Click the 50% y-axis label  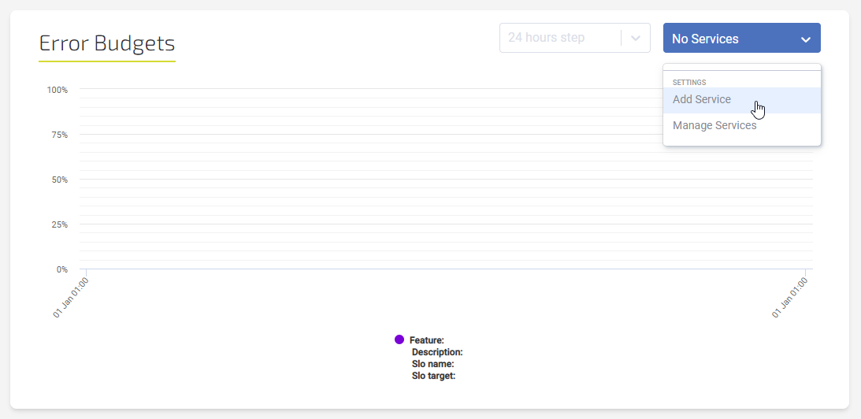click(x=60, y=180)
